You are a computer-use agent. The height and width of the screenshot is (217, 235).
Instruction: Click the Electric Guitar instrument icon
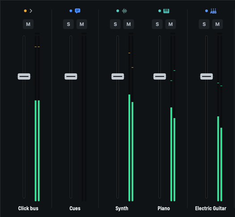coord(213,11)
